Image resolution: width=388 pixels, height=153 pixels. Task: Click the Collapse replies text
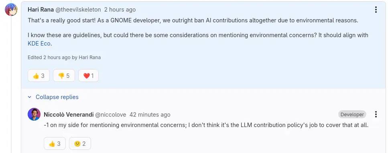57,97
